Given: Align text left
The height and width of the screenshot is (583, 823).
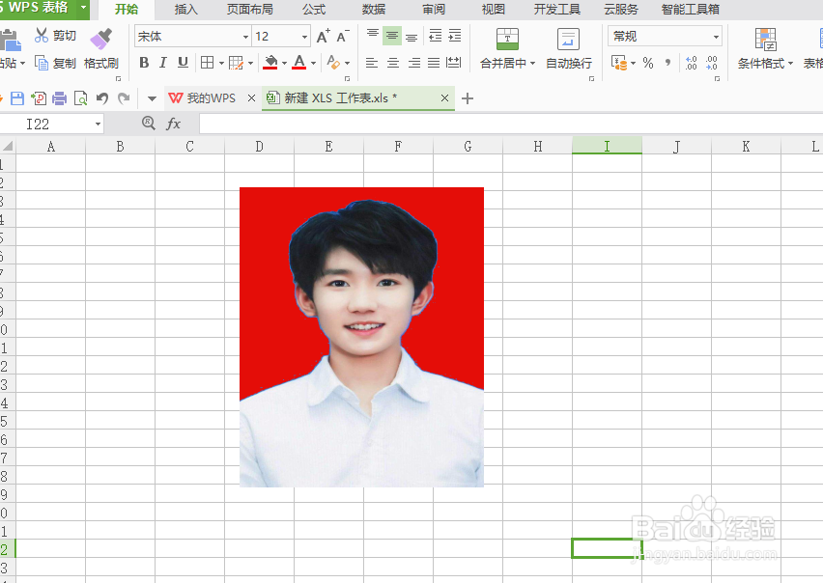Looking at the screenshot, I should (x=372, y=63).
